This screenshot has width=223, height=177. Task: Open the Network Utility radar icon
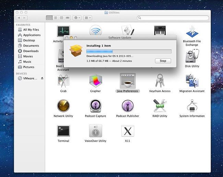(x=63, y=106)
